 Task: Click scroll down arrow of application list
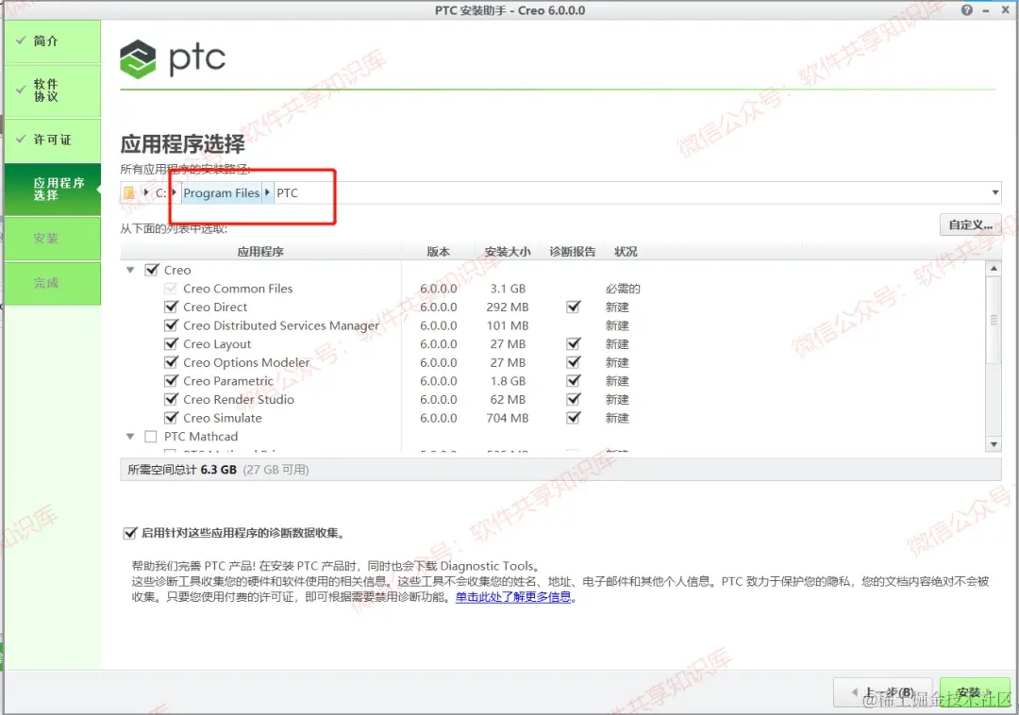point(993,444)
